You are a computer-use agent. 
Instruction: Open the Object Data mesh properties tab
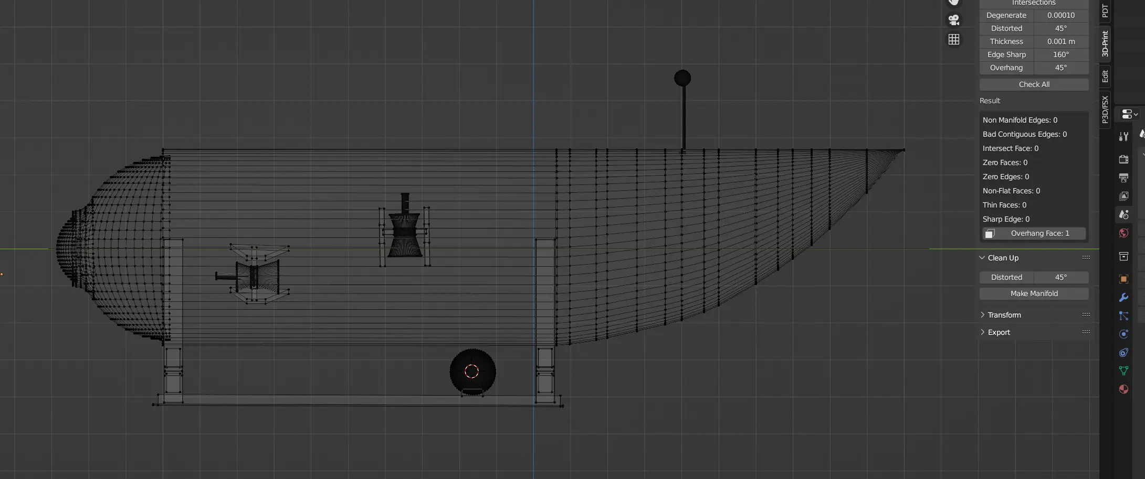coord(1123,371)
